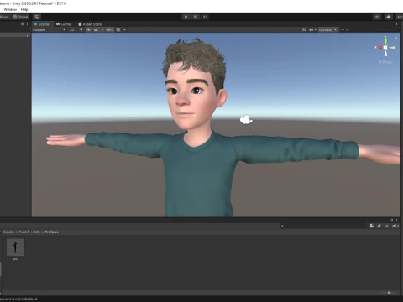Expand the camera settings dropdown arrow
The image size is (403, 302).
316,29
